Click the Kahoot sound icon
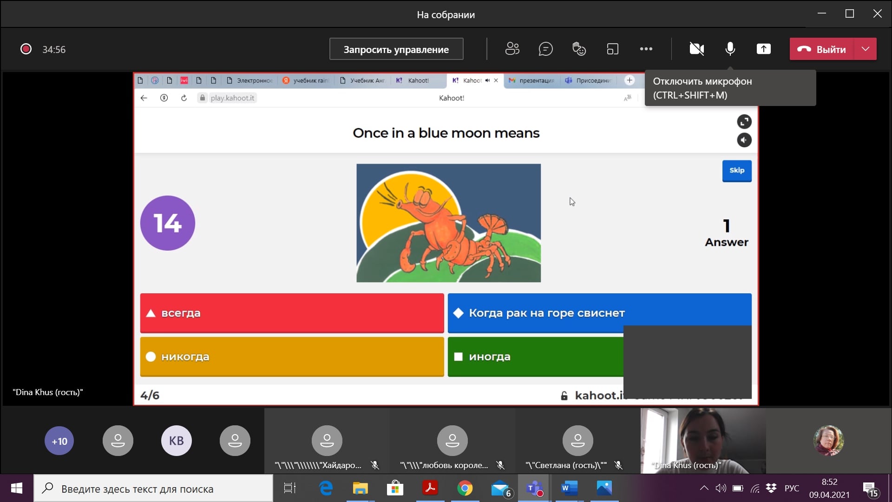Image resolution: width=892 pixels, height=502 pixels. 744,140
